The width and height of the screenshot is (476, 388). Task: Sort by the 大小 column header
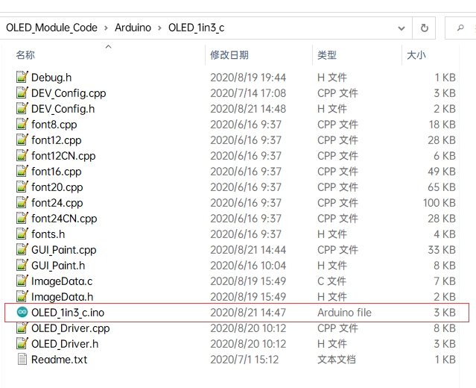(416, 55)
